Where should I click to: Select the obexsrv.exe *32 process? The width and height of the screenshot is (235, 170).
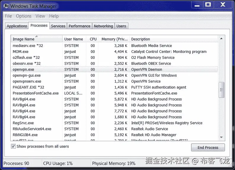(114, 63)
